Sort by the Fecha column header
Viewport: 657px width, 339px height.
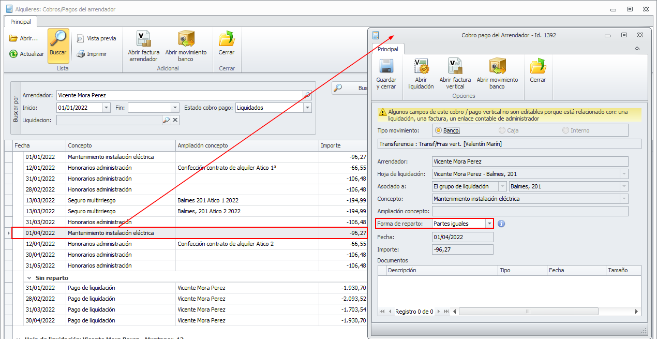[x=39, y=145]
